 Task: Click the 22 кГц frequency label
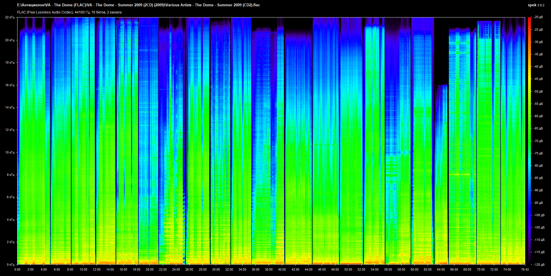coord(9,17)
